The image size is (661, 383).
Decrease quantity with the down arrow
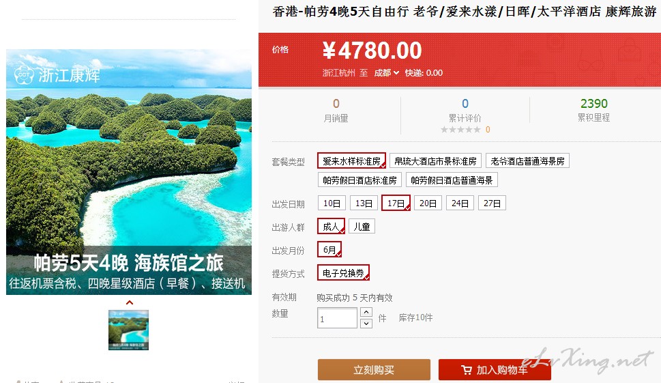pos(366,324)
